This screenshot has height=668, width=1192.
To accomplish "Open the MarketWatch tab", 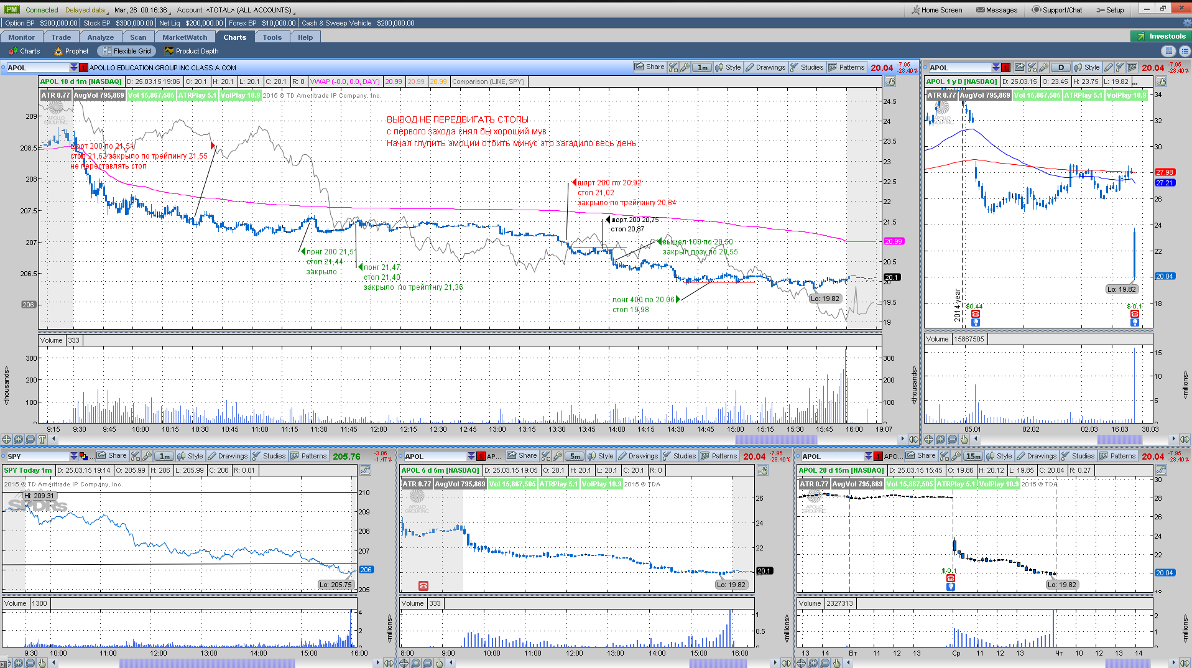I will (x=185, y=37).
